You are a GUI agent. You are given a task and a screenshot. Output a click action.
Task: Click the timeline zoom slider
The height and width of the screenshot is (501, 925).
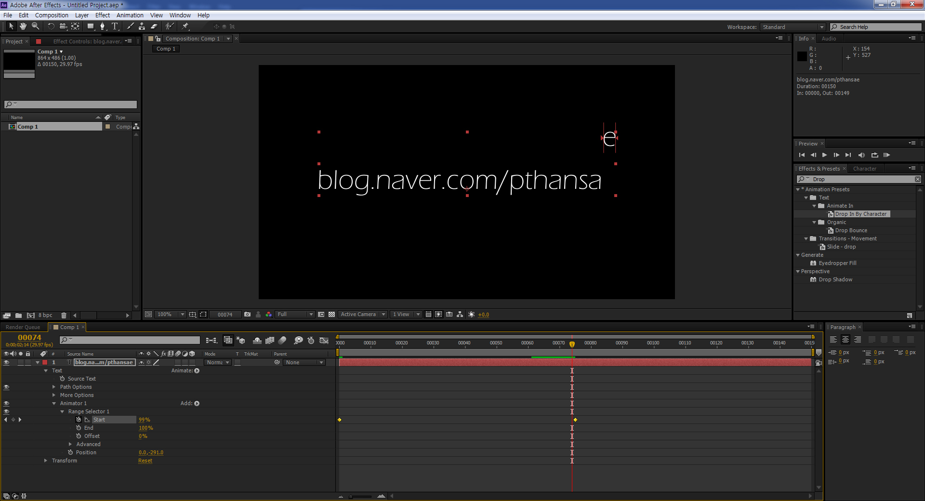point(360,496)
